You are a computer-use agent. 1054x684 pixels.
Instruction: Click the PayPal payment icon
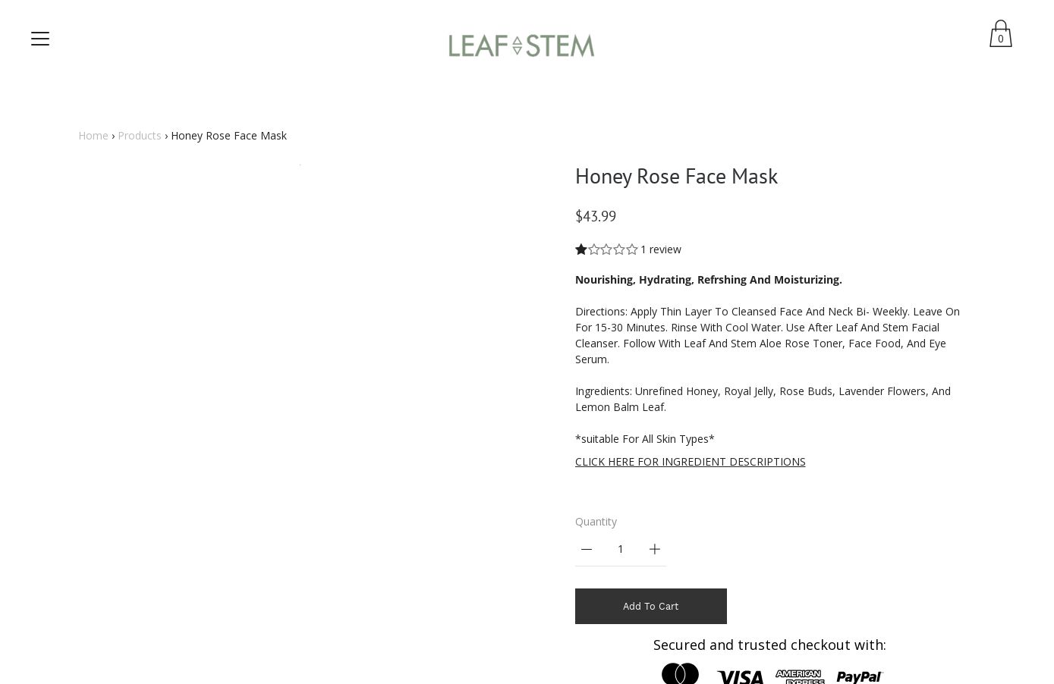860,676
